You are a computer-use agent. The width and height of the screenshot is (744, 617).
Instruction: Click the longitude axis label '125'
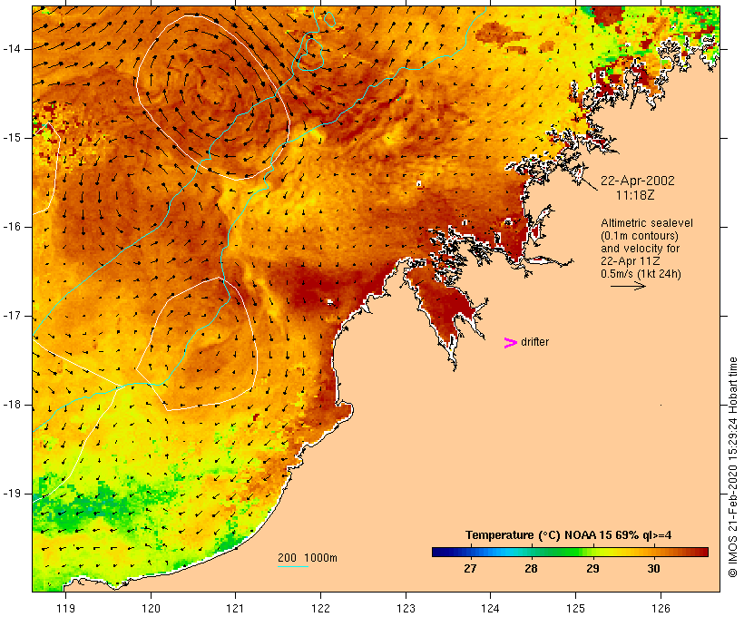[x=575, y=608]
